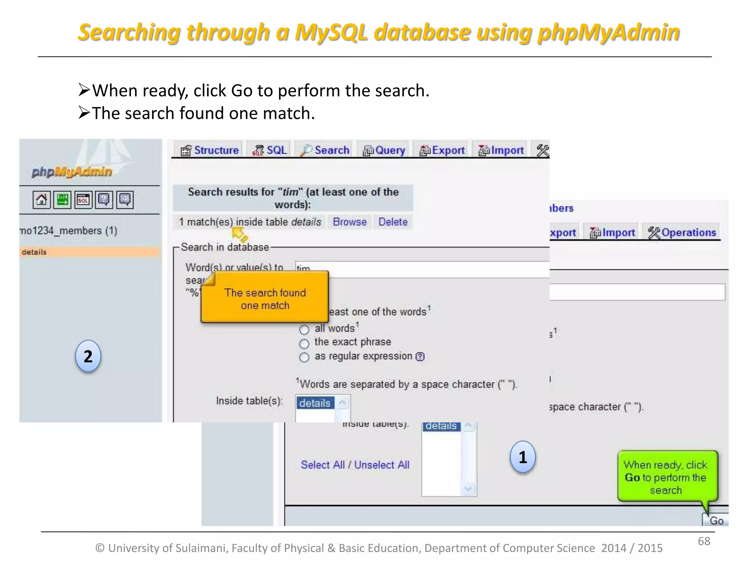Click the 'Words are separated by a space' note
Image resolution: width=756 pixels, height=567 pixels.
[406, 384]
